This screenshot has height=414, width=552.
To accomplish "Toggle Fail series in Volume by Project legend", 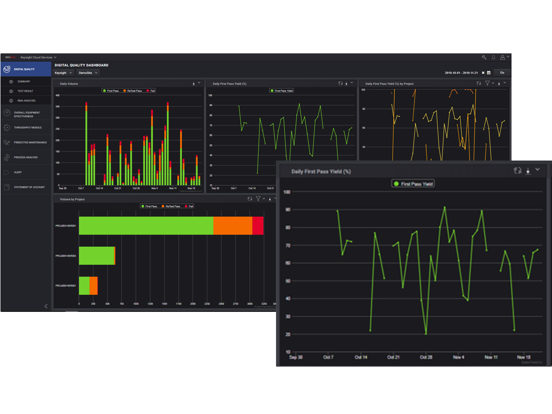I will (189, 206).
